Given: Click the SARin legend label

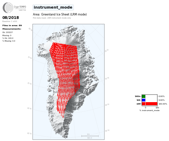Looking at the screenshot, I should (138, 96).
